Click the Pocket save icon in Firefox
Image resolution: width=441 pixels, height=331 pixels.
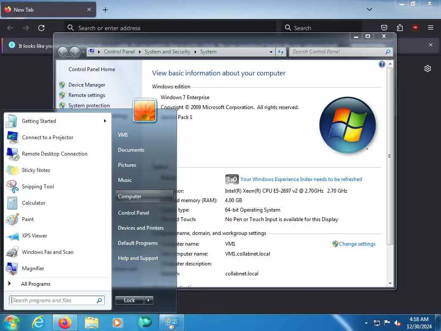[384, 28]
